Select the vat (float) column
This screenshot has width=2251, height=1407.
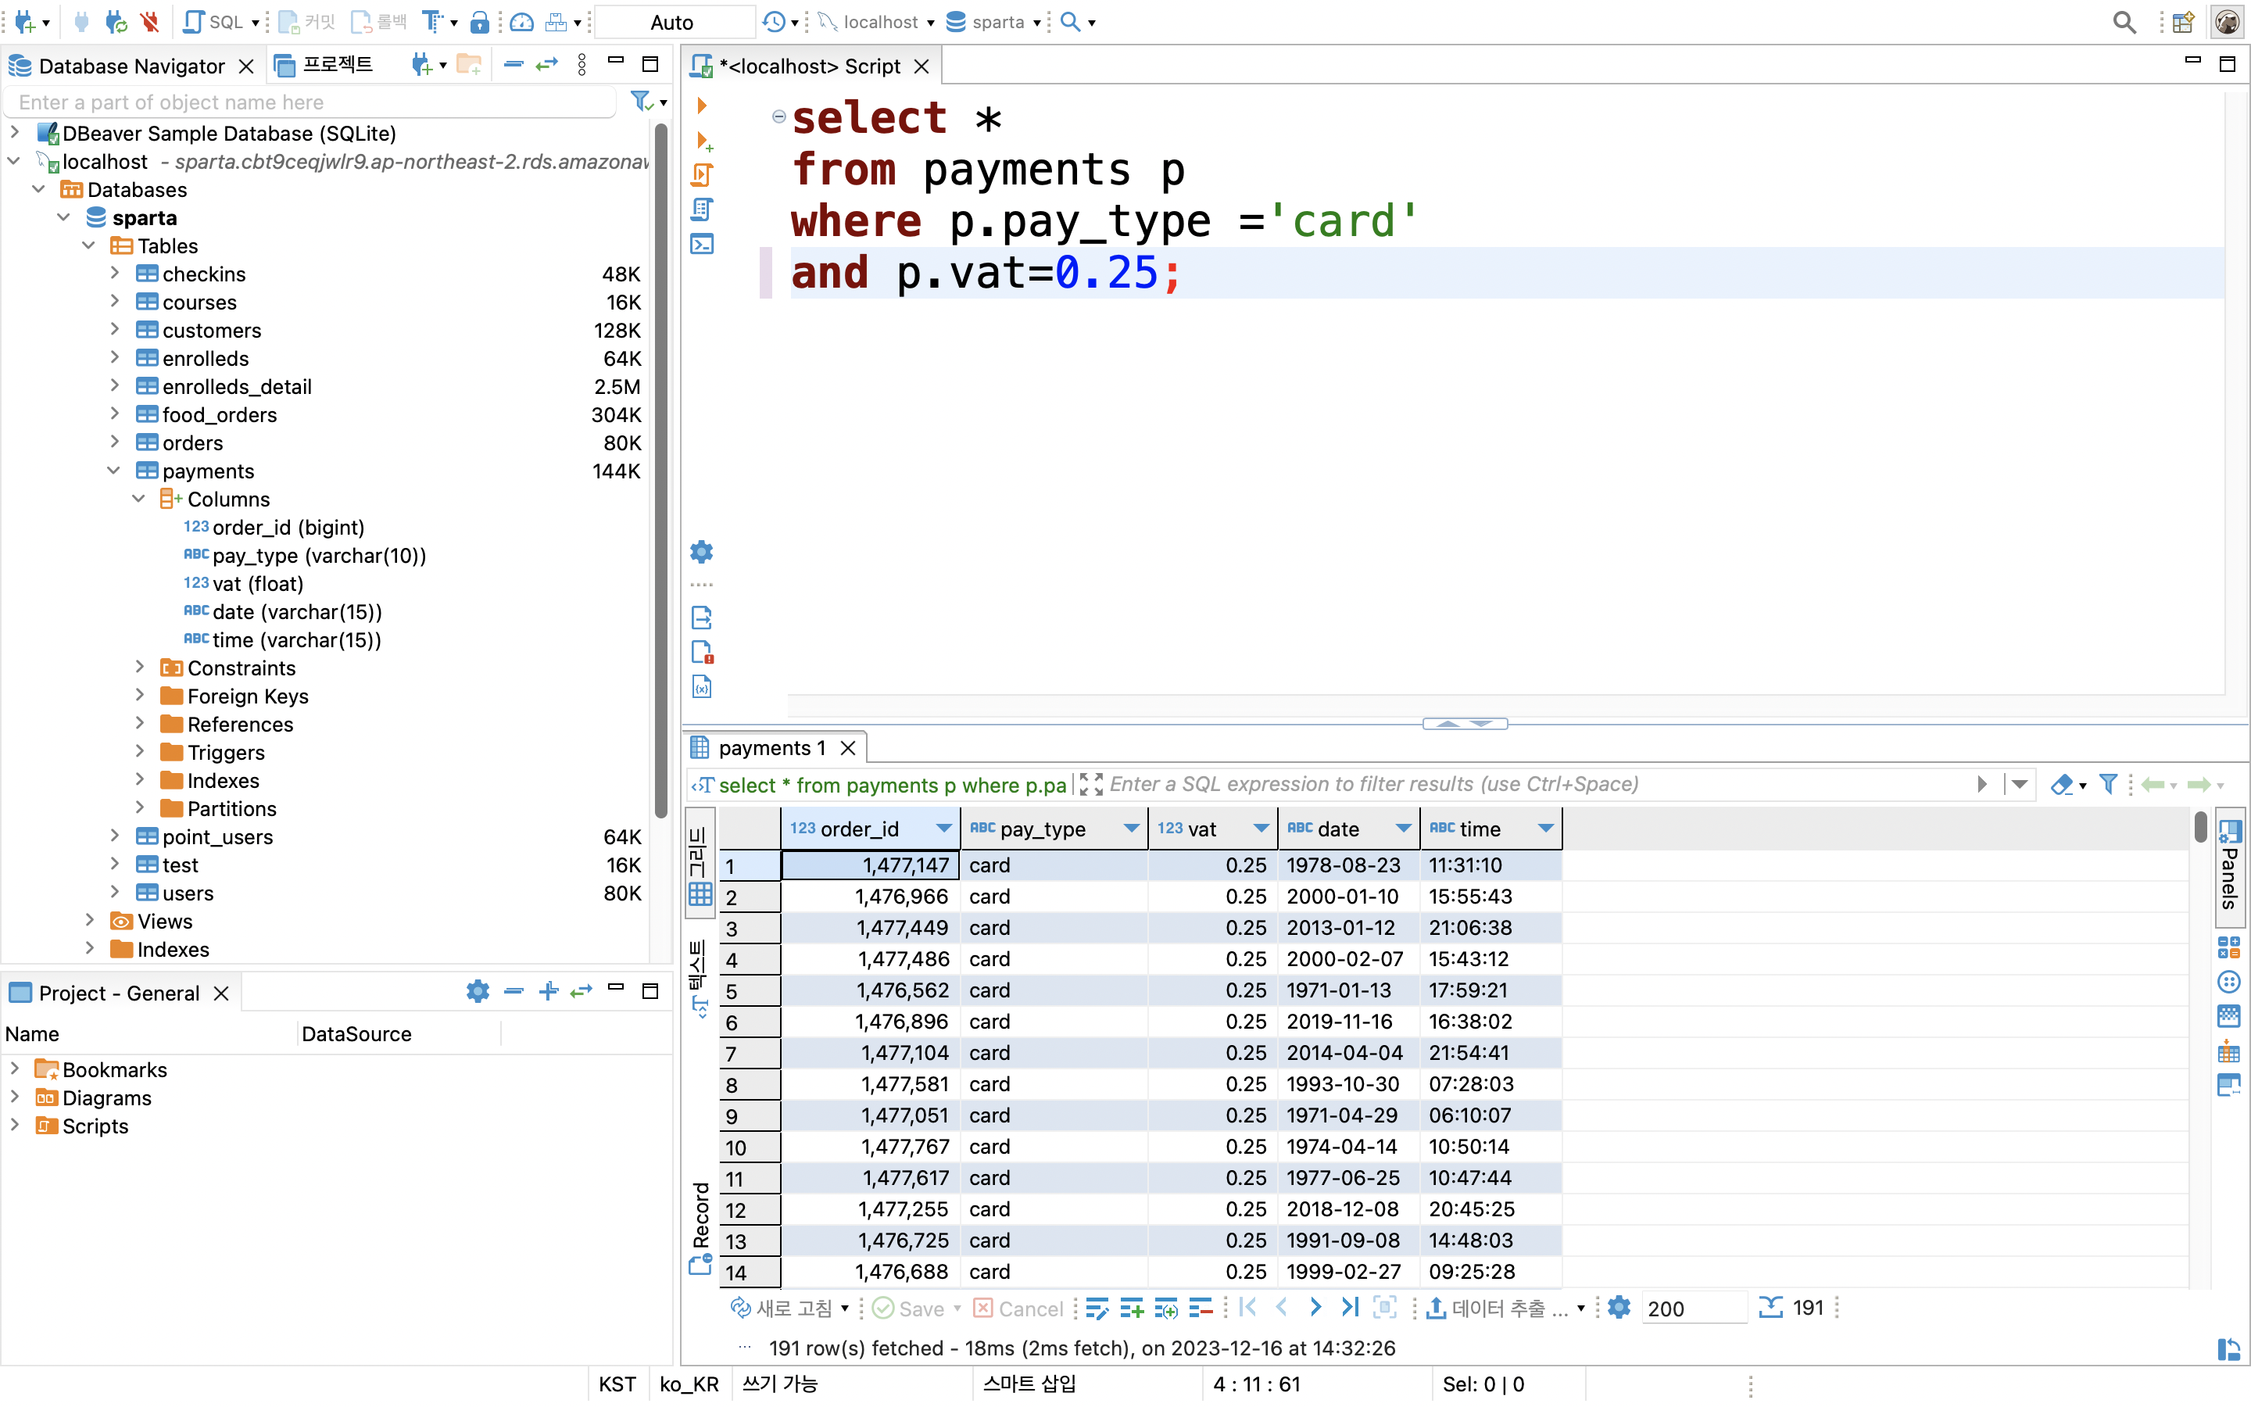click(258, 583)
